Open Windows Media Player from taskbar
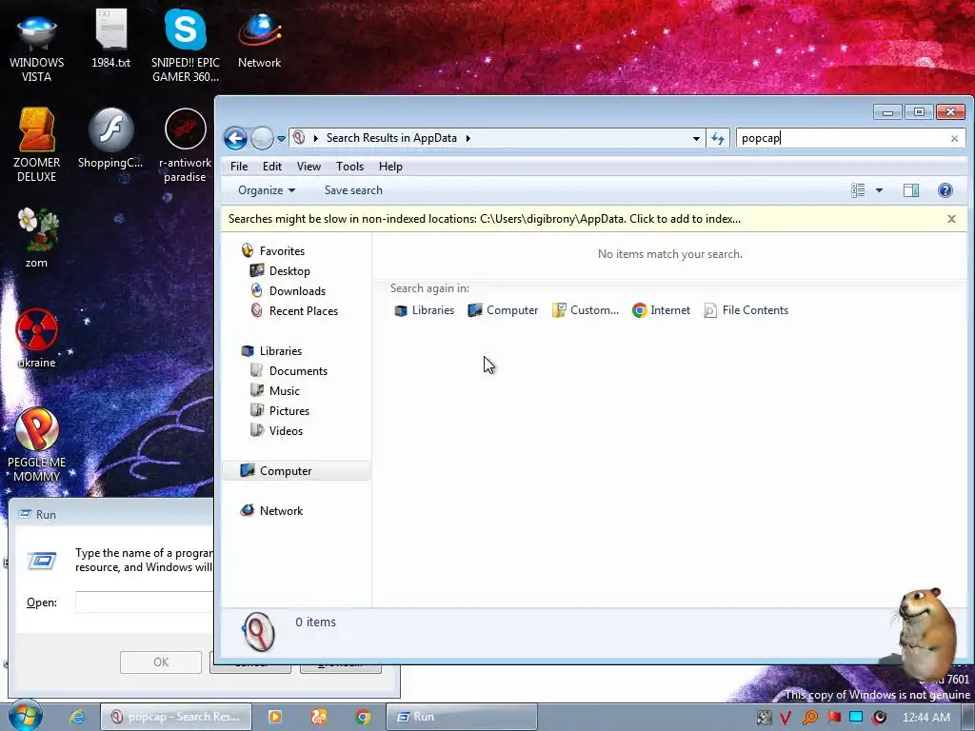The height and width of the screenshot is (731, 975). (275, 717)
